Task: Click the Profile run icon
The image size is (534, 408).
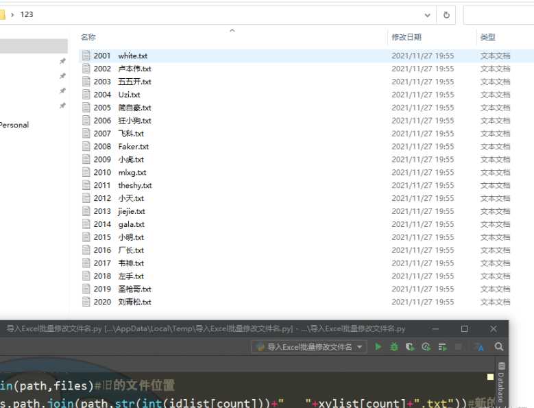Action: coord(426,347)
